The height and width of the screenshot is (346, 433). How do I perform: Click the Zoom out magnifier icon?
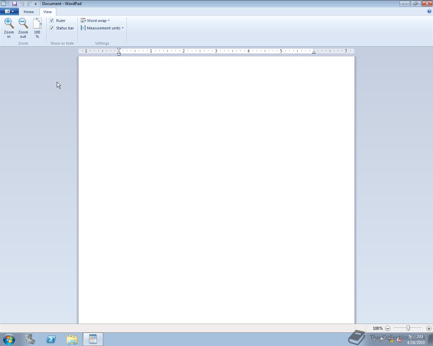click(23, 23)
